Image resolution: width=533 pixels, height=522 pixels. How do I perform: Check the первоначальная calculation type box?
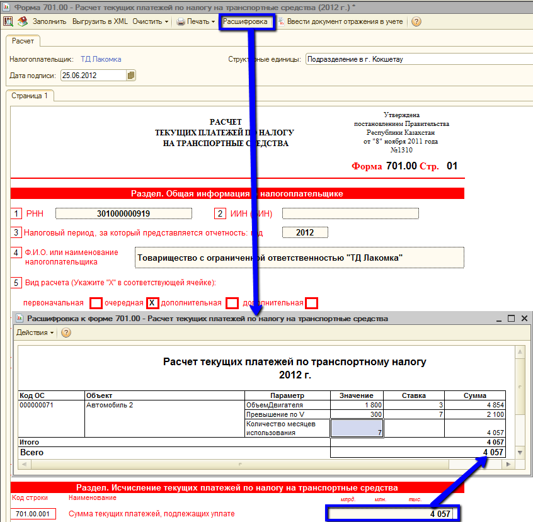[96, 303]
